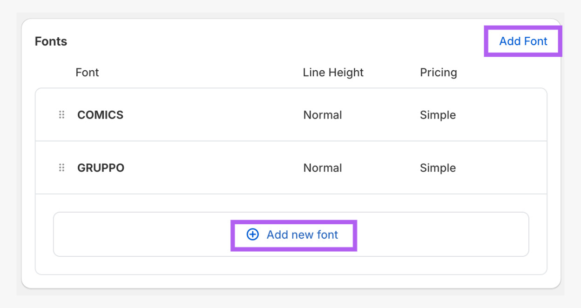Click the Add Font link
Image resolution: width=581 pixels, height=308 pixels.
point(523,41)
